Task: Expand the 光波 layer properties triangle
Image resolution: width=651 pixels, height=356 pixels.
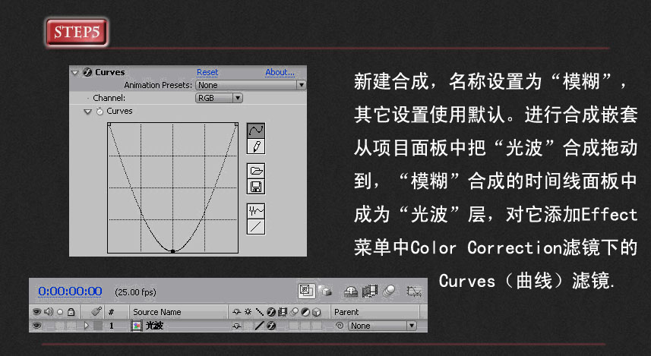Action: click(x=87, y=326)
